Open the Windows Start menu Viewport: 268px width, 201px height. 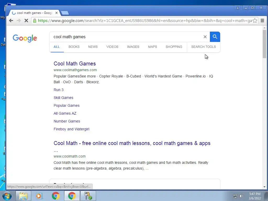7,196
